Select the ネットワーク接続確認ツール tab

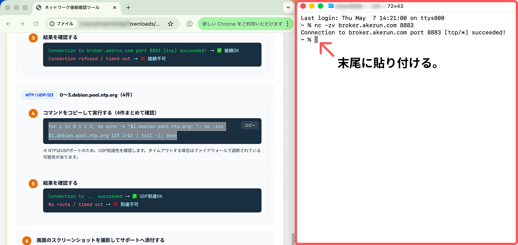[77, 7]
